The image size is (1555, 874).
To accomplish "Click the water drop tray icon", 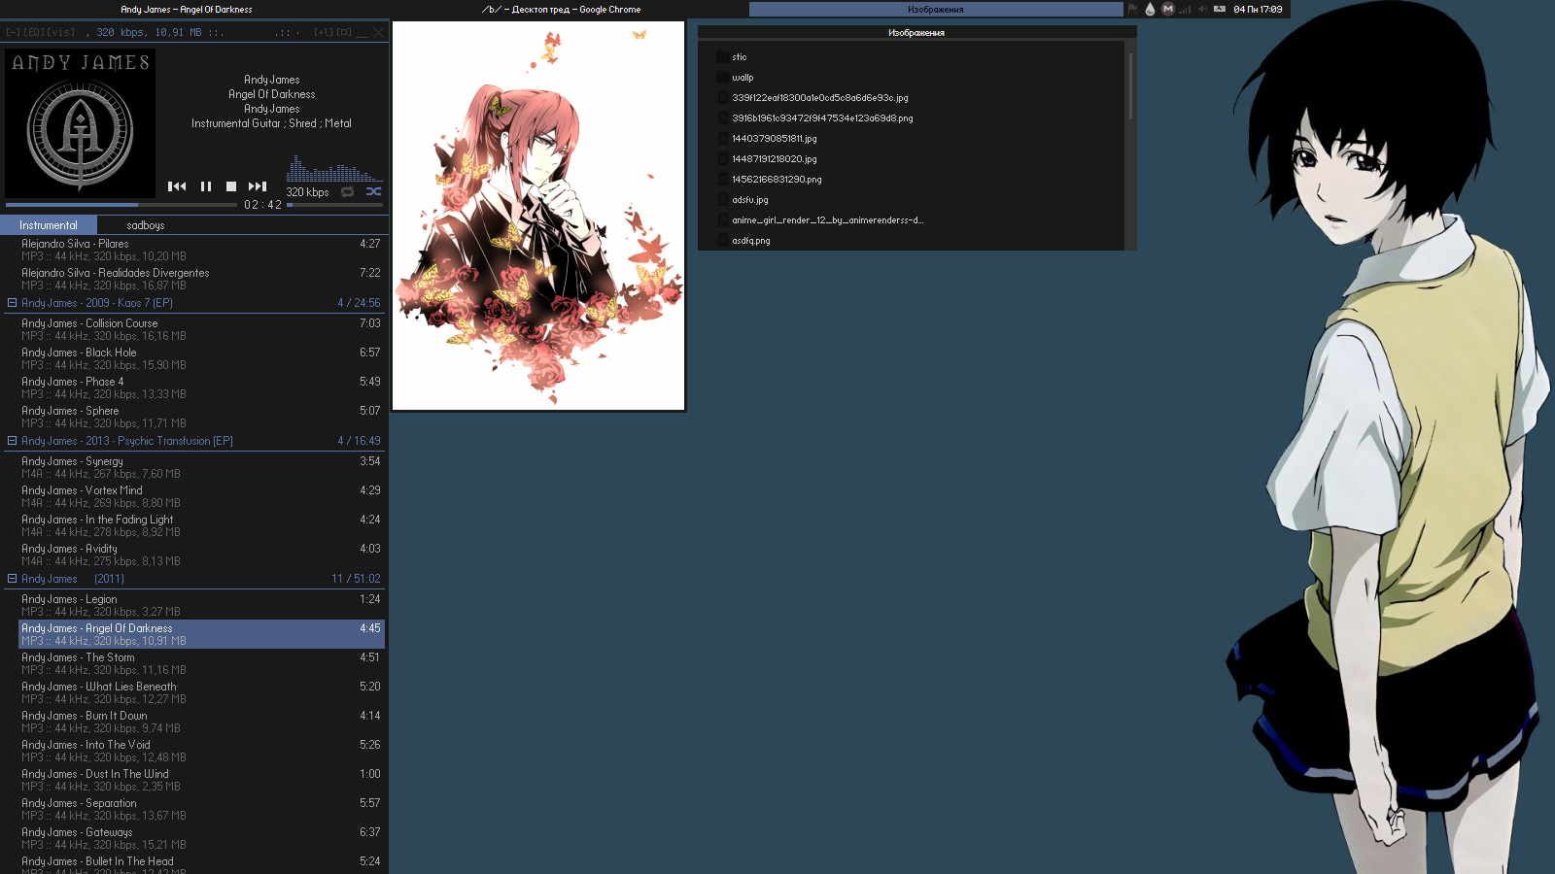I will (x=1150, y=9).
